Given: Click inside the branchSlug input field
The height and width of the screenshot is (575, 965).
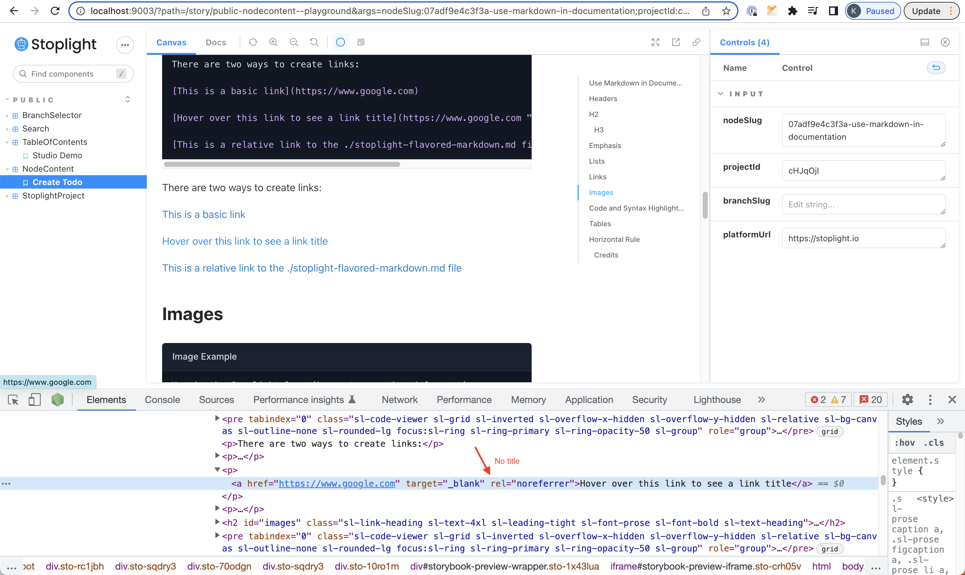Looking at the screenshot, I should (x=863, y=204).
